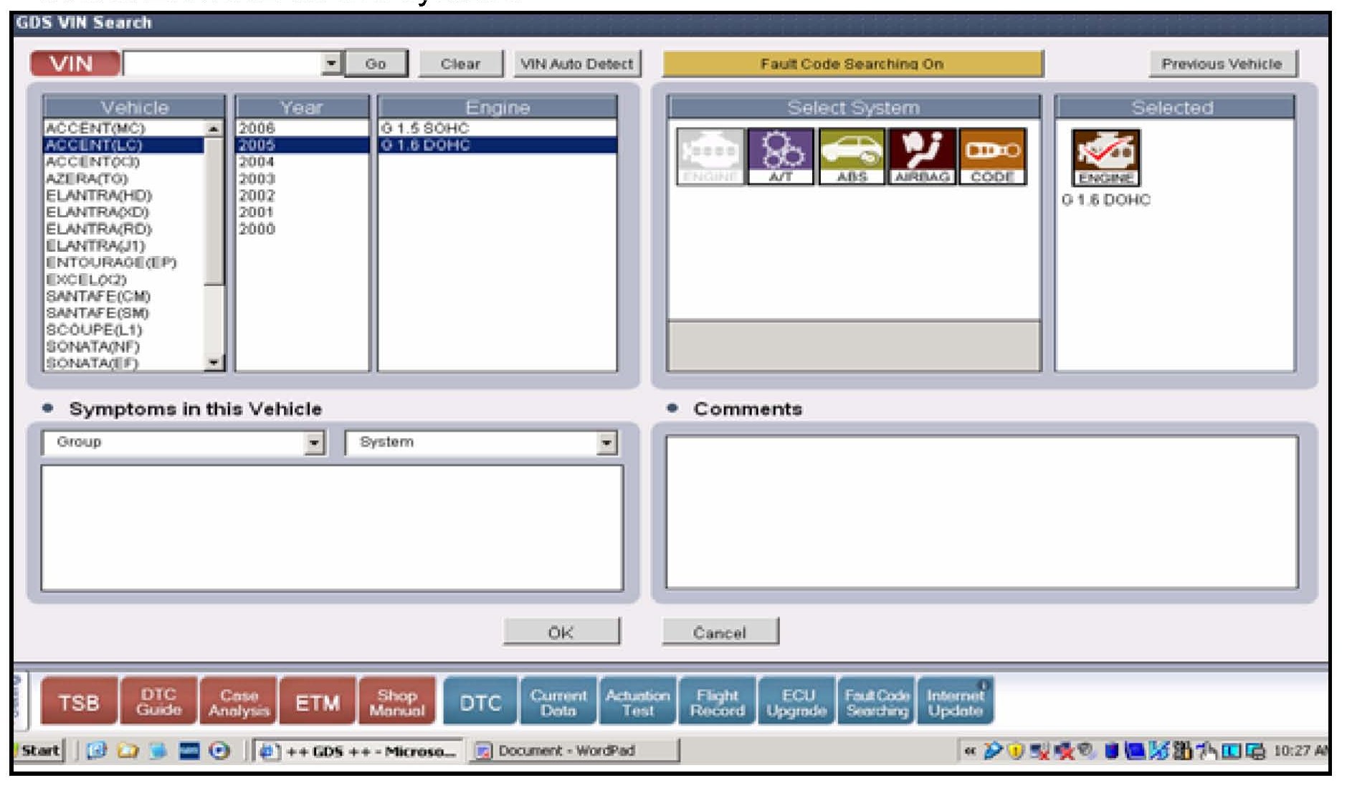
Task: Choose the AIRBAG system icon
Action: [x=922, y=156]
